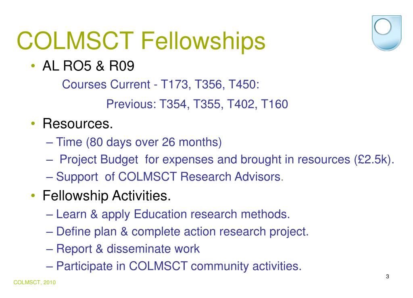
Task: Click the Previous T354, T355 courses line
Action: 197,104
